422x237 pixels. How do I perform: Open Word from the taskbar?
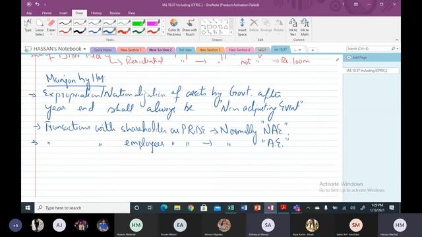coord(244,208)
